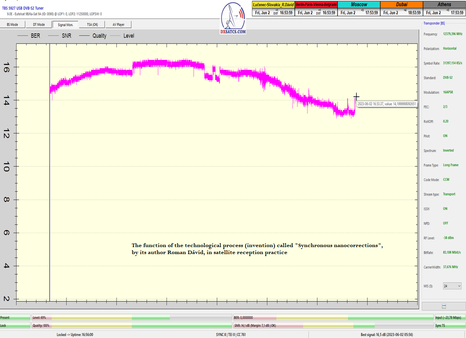This screenshot has width=466, height=338.
Task: Open the TSA (OK) tab
Action: [x=92, y=24]
